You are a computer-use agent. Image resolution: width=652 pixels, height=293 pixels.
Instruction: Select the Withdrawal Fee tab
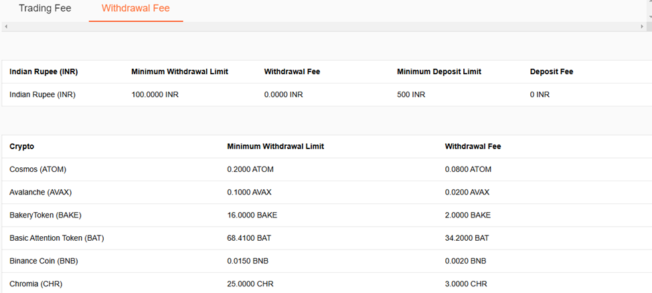135,9
